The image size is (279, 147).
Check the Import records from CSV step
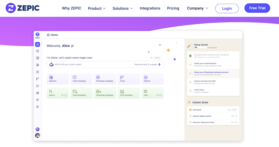click(190, 82)
